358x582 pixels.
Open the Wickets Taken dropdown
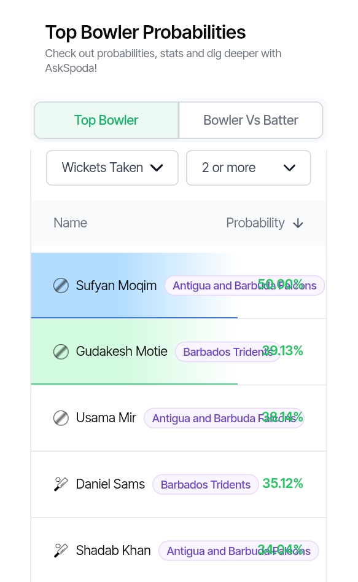pos(112,168)
